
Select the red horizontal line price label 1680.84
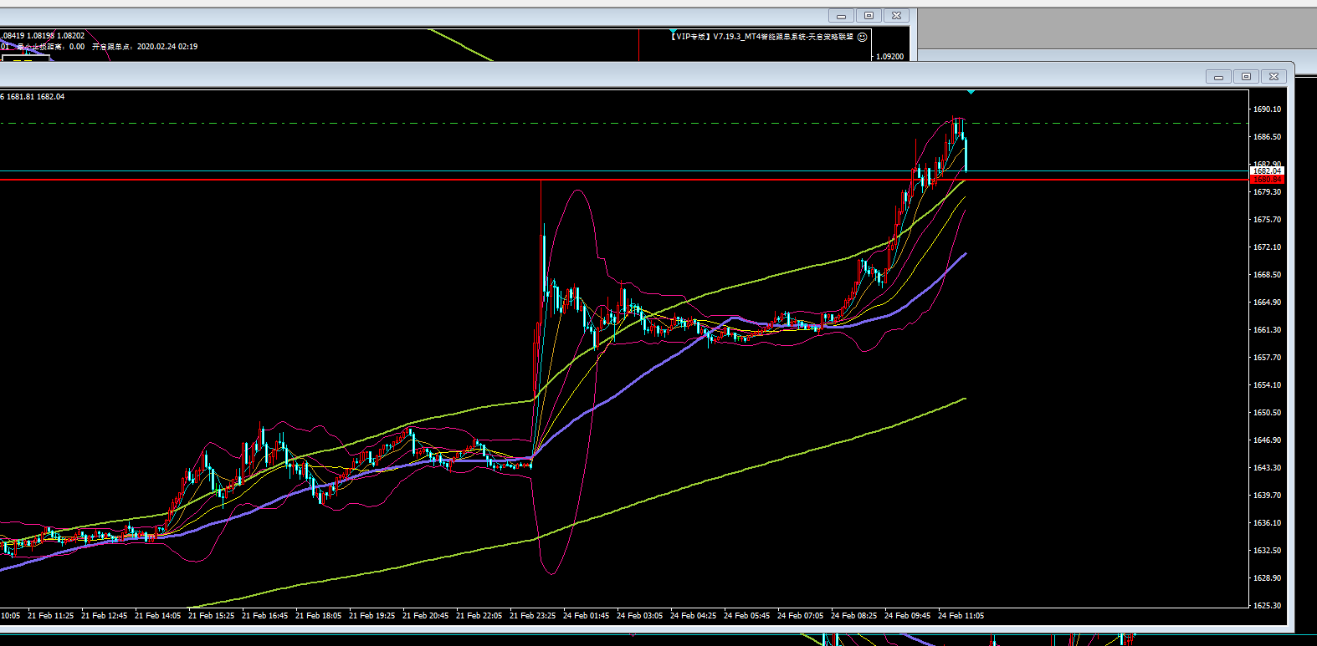(1267, 179)
